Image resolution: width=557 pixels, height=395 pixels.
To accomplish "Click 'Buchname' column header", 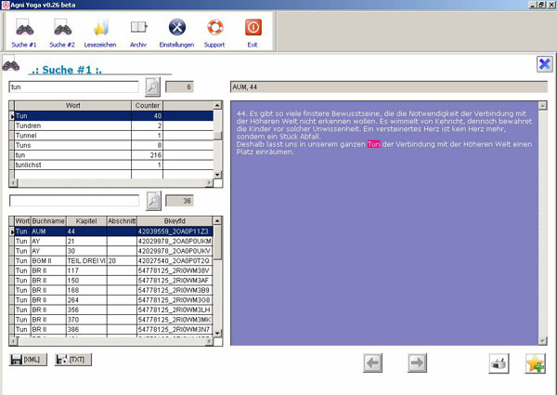I will pos(48,221).
